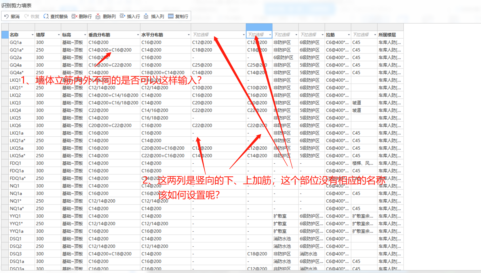The image size is (481, 273).
Task: Click 基础~顶板 cell in the LKQ6 row
Action: pos(74,125)
